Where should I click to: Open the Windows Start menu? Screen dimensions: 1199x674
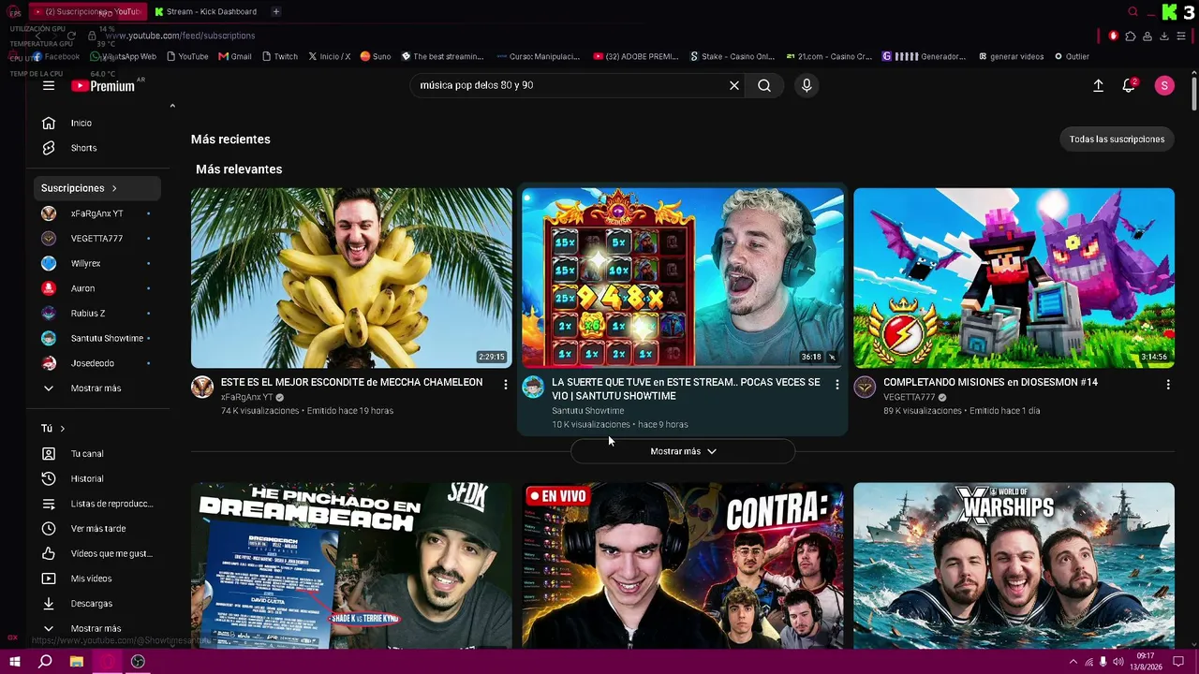coord(15,662)
